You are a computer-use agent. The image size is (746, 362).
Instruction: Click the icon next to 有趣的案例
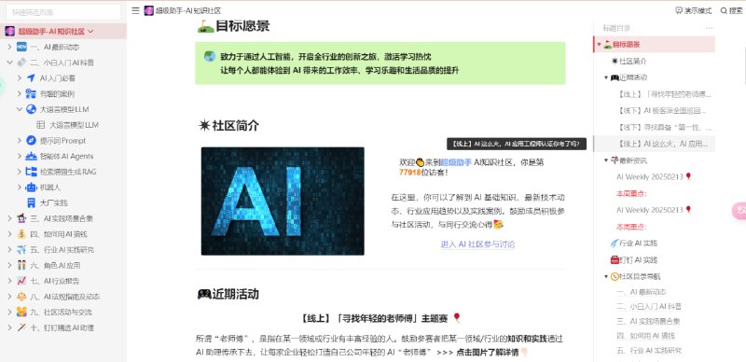tap(31, 93)
